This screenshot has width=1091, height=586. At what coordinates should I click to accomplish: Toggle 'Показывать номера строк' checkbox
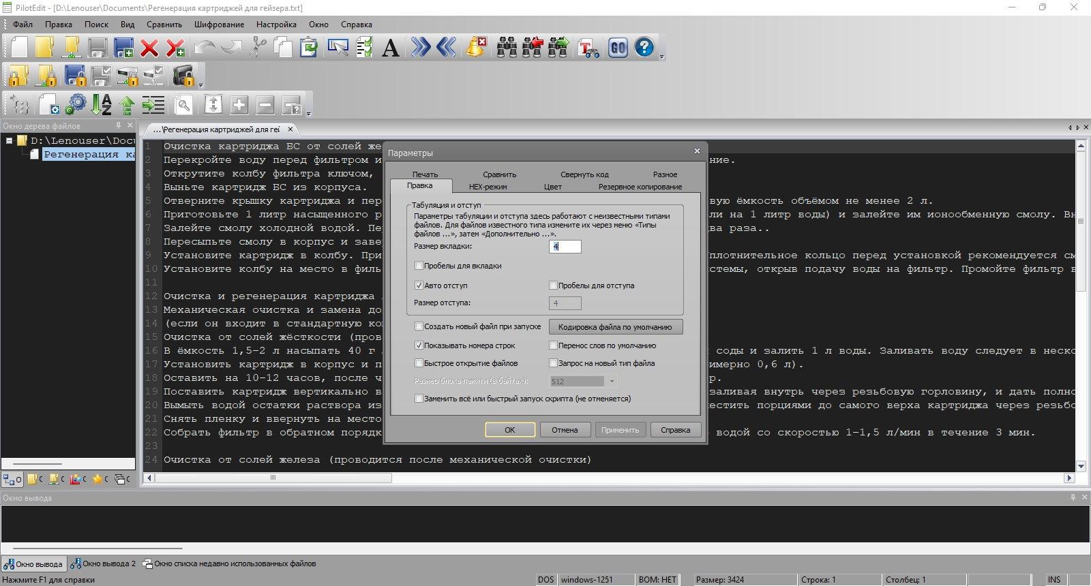[x=419, y=345]
